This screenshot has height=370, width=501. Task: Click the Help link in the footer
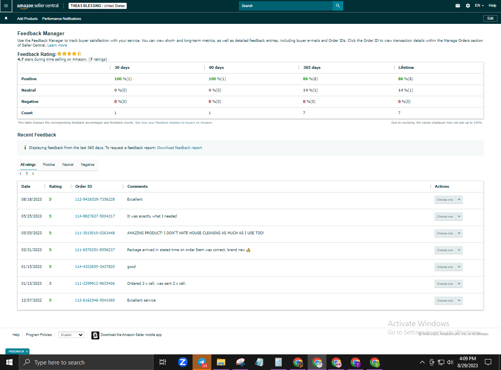[x=16, y=335]
